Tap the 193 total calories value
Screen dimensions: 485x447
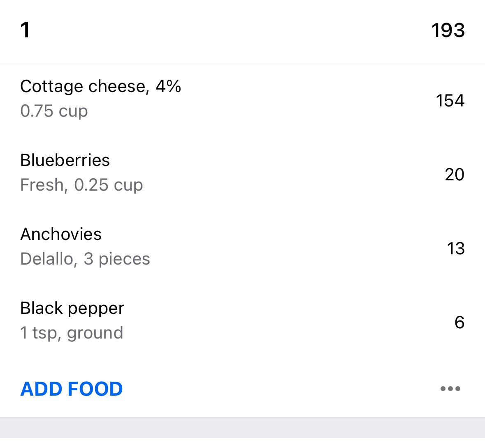(x=448, y=30)
